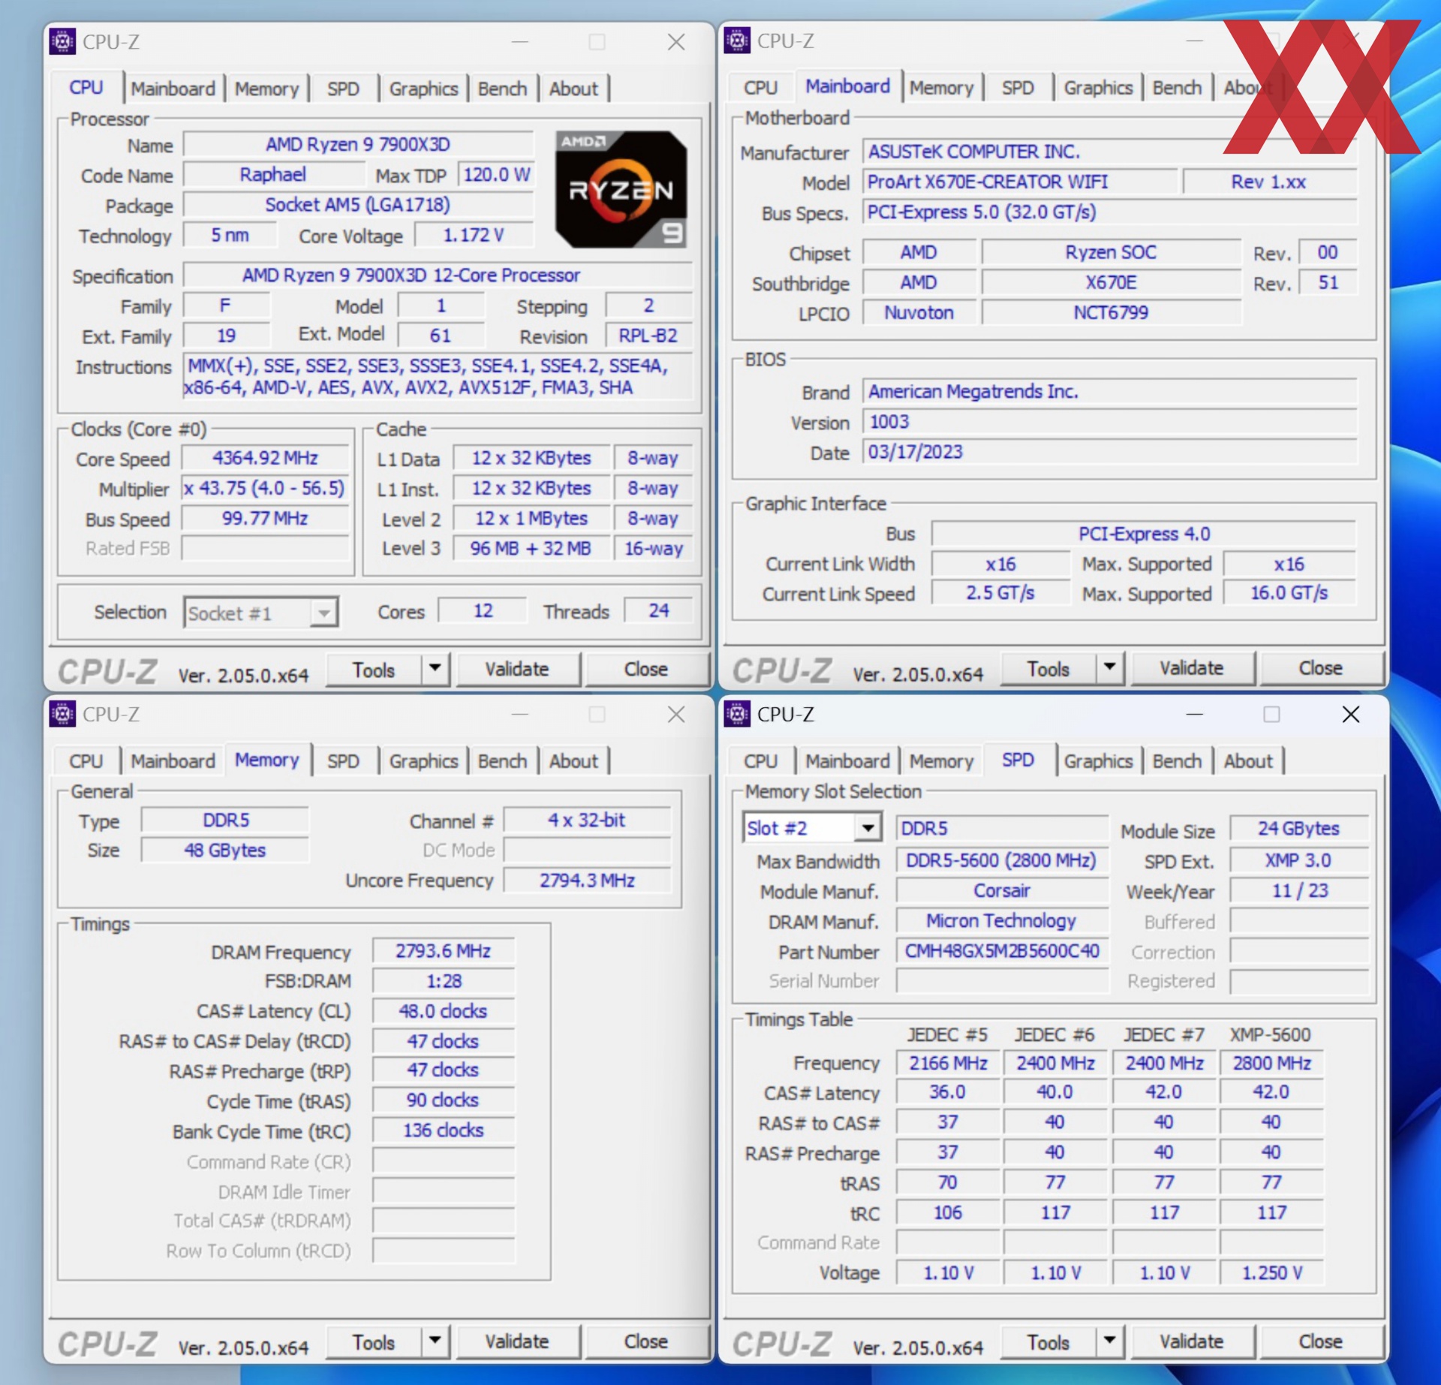This screenshot has height=1385, width=1441.
Task: Click Validate in the CPU window
Action: pyautogui.click(x=517, y=669)
